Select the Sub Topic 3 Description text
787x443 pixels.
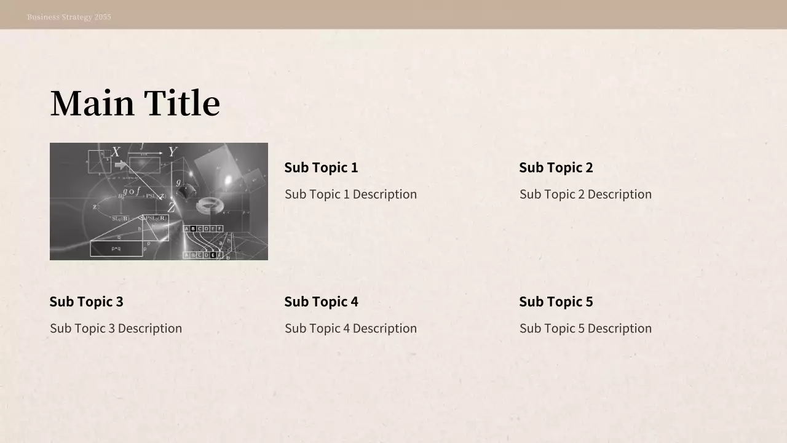click(116, 329)
